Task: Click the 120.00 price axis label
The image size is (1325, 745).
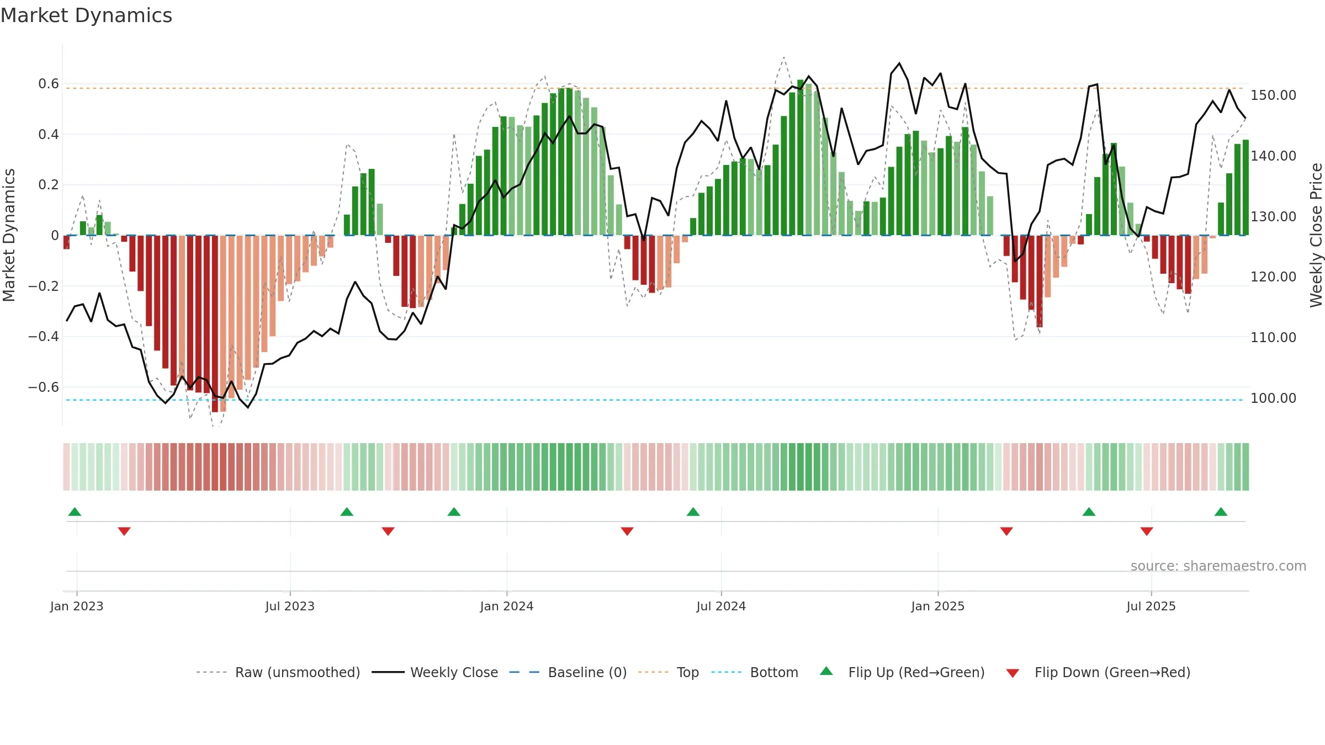Action: pos(1273,277)
